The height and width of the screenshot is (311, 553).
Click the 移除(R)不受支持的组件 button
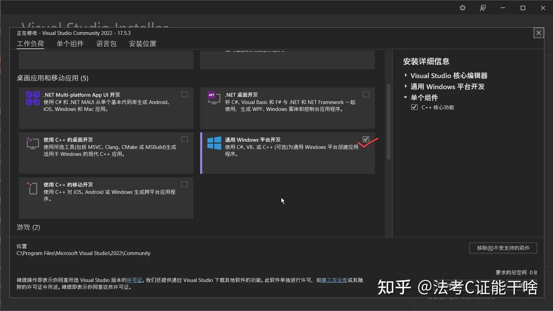click(503, 248)
